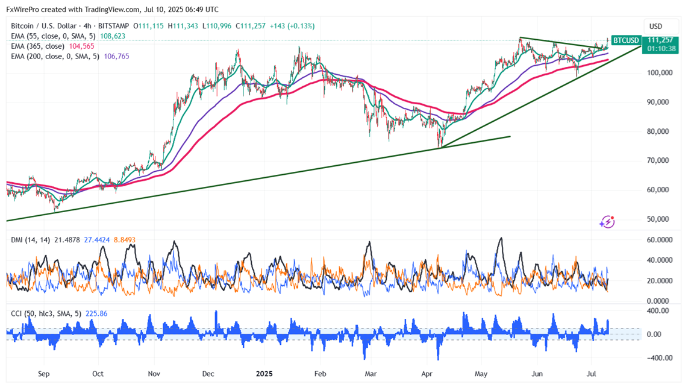Click the DMI value 8.8493

click(124, 240)
